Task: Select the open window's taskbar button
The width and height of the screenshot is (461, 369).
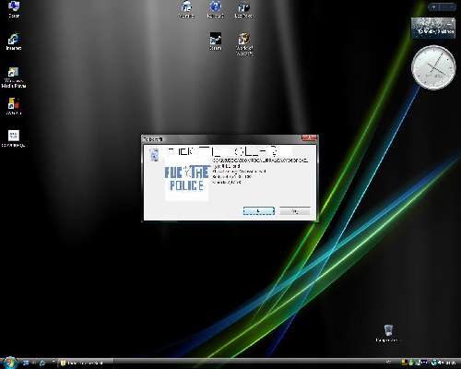Action: [86, 363]
